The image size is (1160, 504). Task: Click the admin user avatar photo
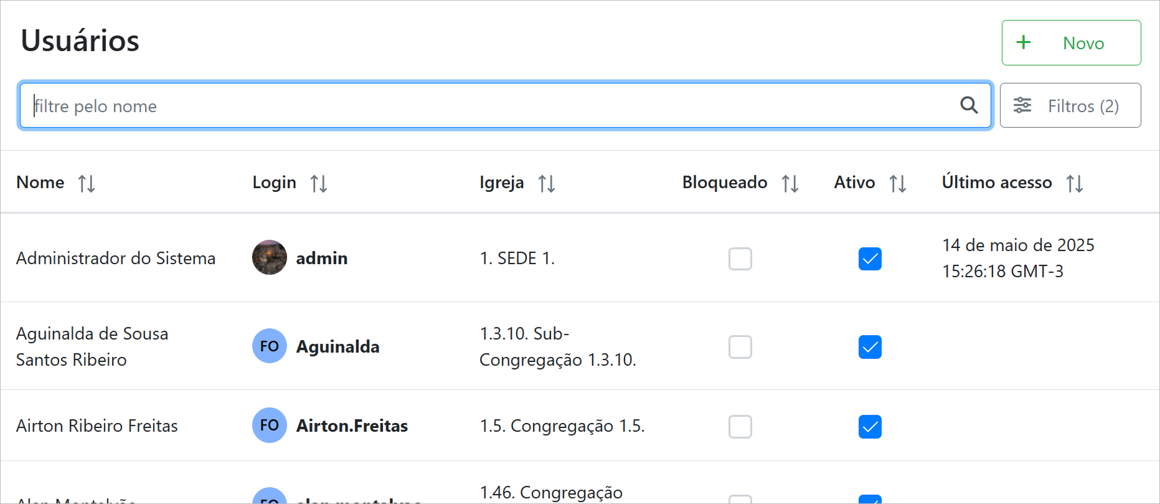pyautogui.click(x=269, y=257)
